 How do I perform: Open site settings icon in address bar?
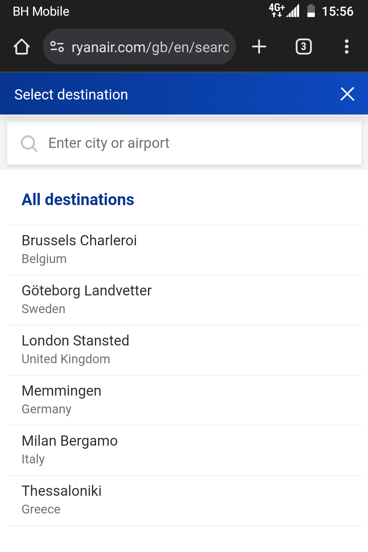(x=57, y=47)
